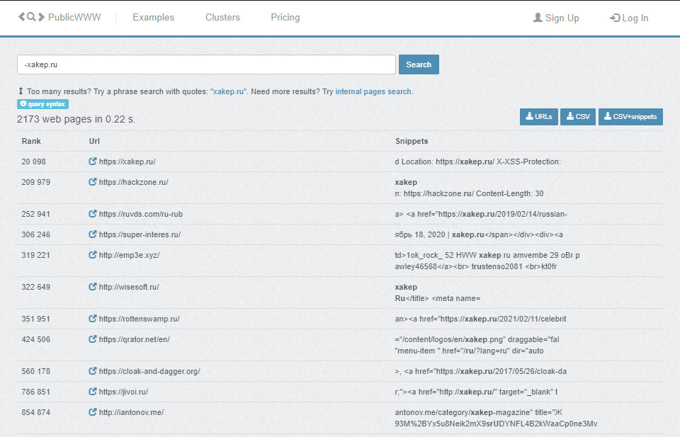This screenshot has height=437, width=680.
Task: Click the Search button
Action: (419, 64)
